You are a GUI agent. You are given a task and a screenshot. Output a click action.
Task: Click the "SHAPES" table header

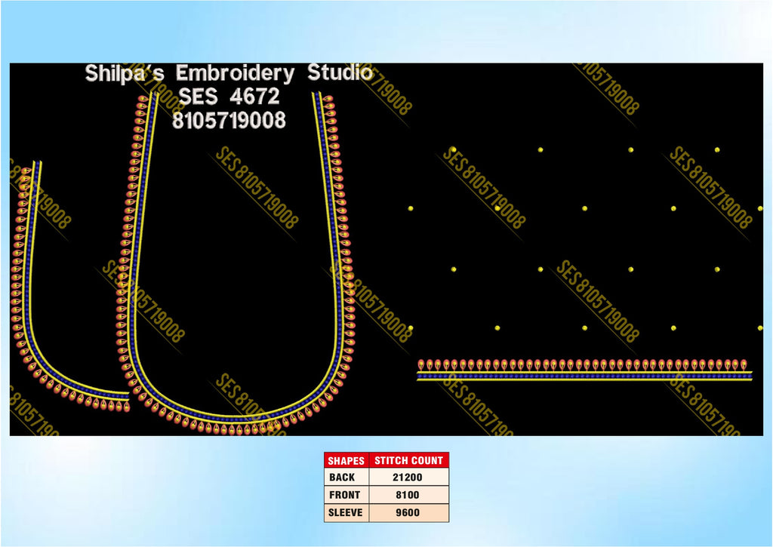point(346,460)
